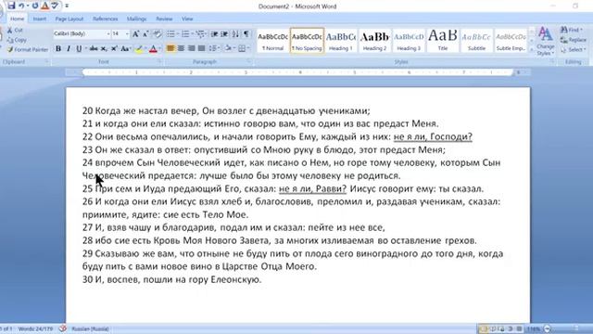Click the Find button
The width and height of the screenshot is (593, 334).
572,30
